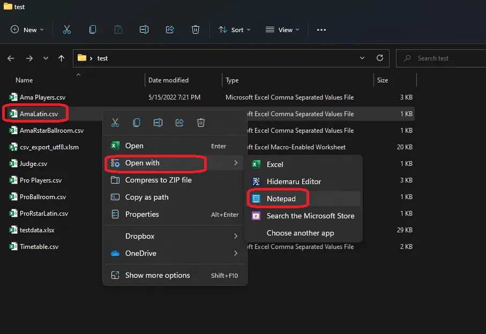
Task: Expand the address bar history chevron
Action: pyautogui.click(x=363, y=58)
